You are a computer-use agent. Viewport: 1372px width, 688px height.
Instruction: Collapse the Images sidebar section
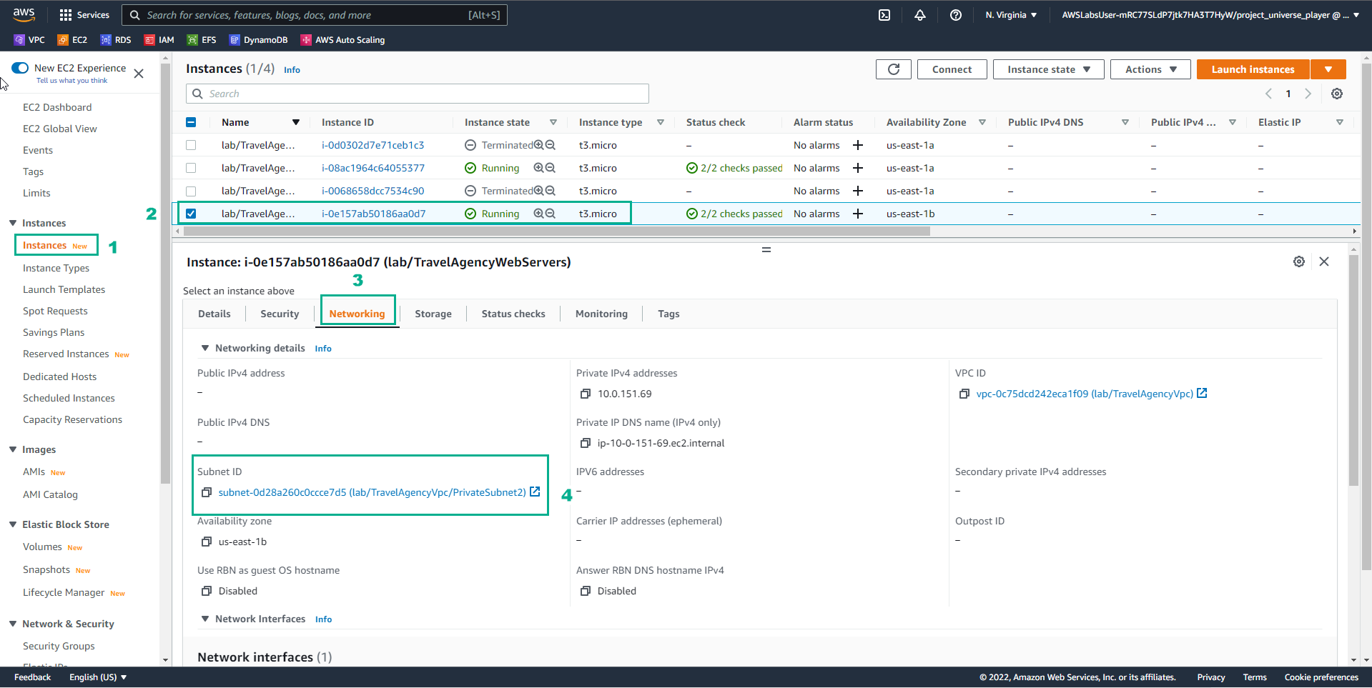point(13,449)
